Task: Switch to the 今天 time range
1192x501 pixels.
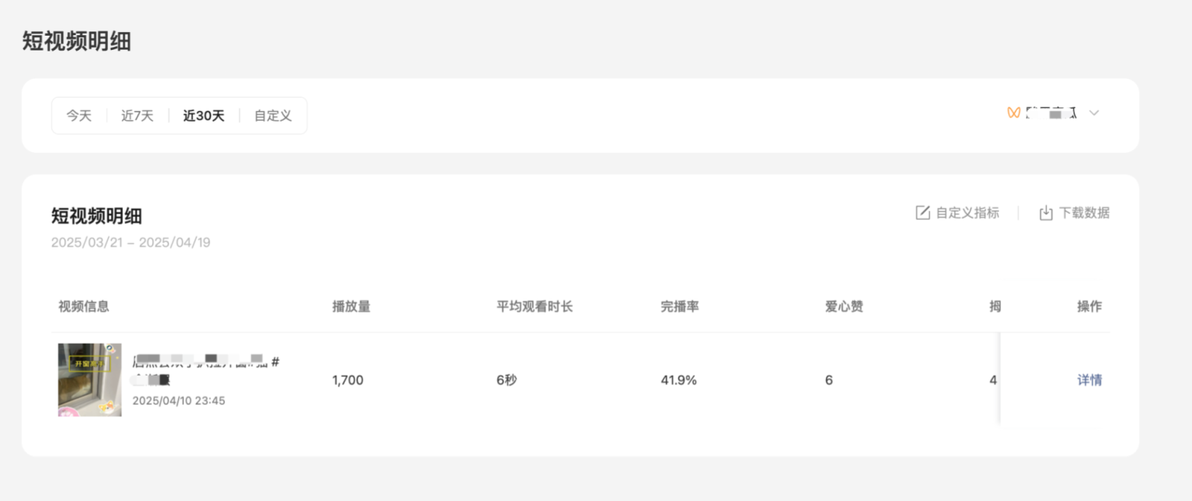Action: (79, 116)
